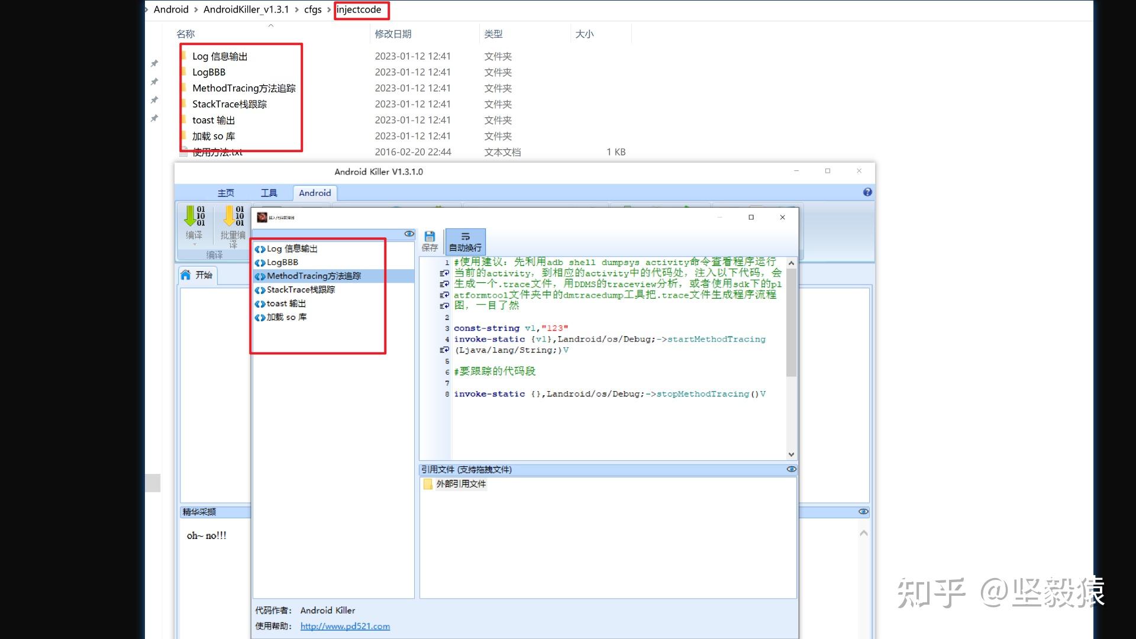This screenshot has width=1136, height=639.
Task: Toggle eye icon on 引用文件 panel header
Action: pos(791,469)
